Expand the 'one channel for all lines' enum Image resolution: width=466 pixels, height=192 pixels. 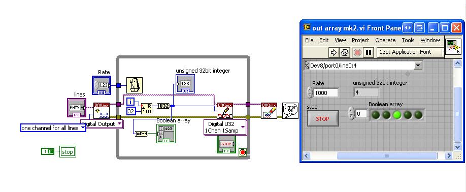click(x=53, y=128)
